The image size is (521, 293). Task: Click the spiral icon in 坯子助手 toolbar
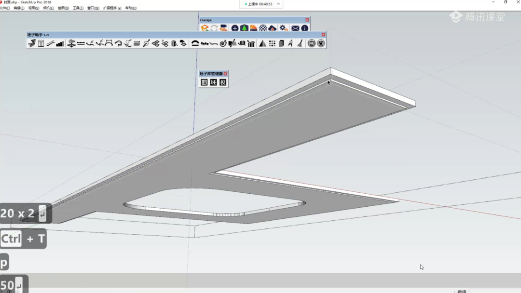tap(223, 43)
